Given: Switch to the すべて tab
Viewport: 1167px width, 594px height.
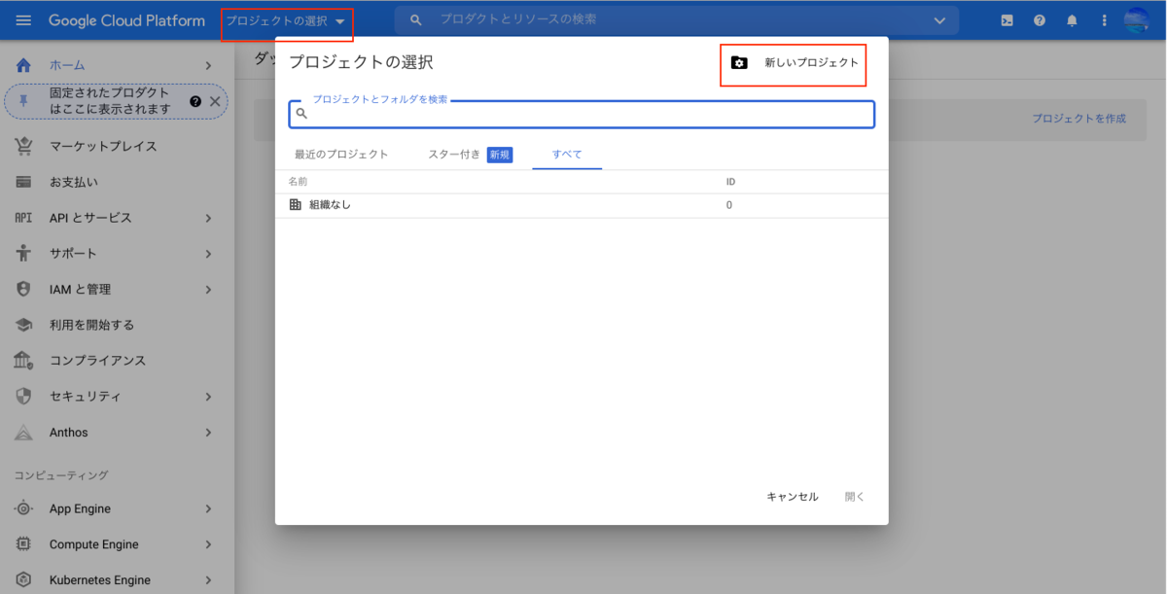Looking at the screenshot, I should [x=567, y=154].
